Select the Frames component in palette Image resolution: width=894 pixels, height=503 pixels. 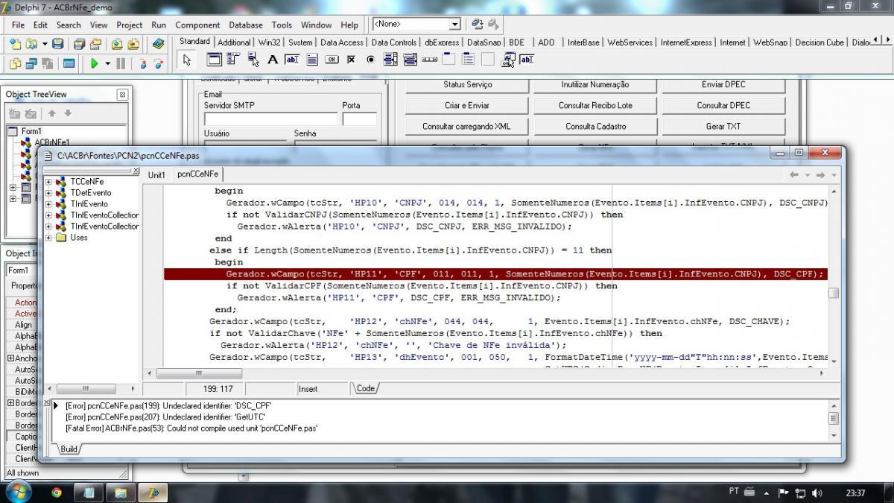pyautogui.click(x=215, y=60)
